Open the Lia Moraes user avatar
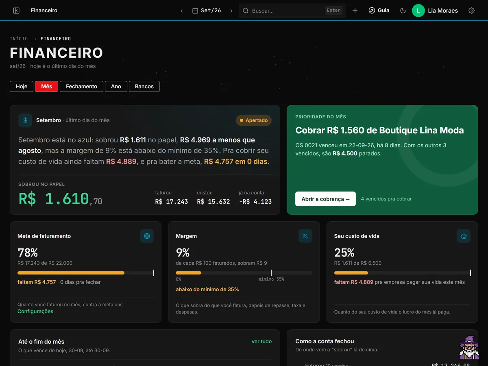Screen dimensions: 488x366 [418, 11]
